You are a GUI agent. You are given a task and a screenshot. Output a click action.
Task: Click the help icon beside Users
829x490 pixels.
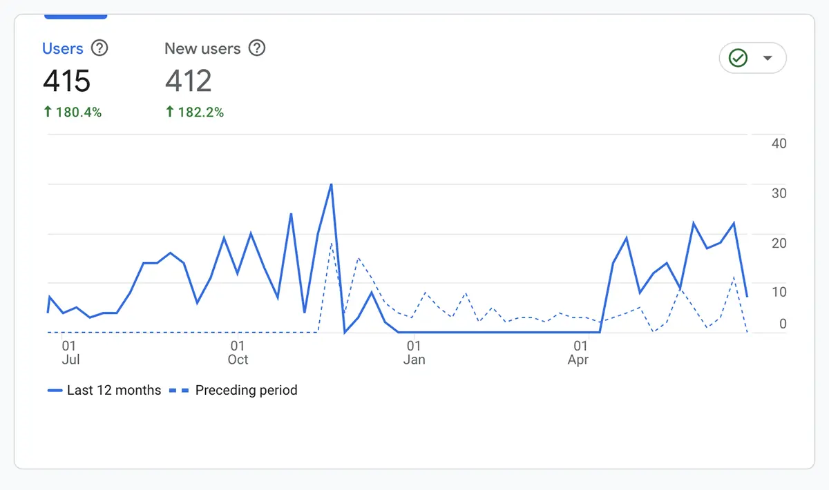pos(100,48)
